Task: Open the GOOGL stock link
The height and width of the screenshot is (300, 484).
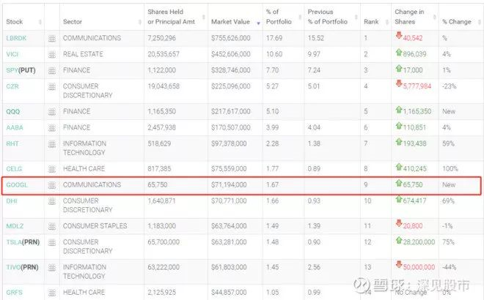Action: [17, 185]
